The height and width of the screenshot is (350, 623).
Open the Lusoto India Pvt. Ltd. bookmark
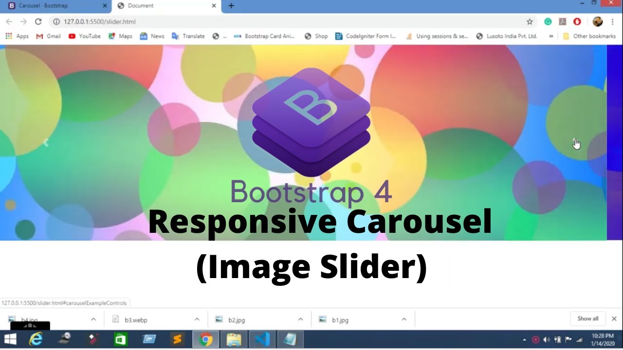(x=507, y=36)
